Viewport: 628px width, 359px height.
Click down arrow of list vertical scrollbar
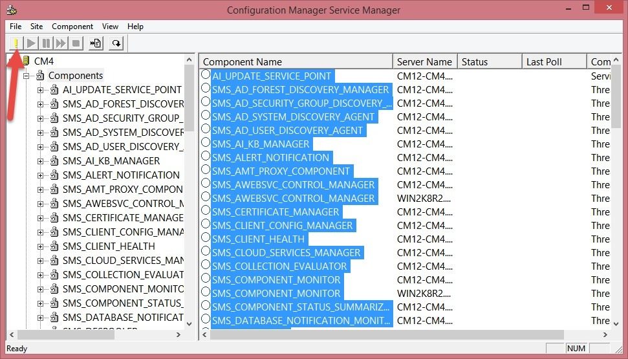click(x=616, y=323)
